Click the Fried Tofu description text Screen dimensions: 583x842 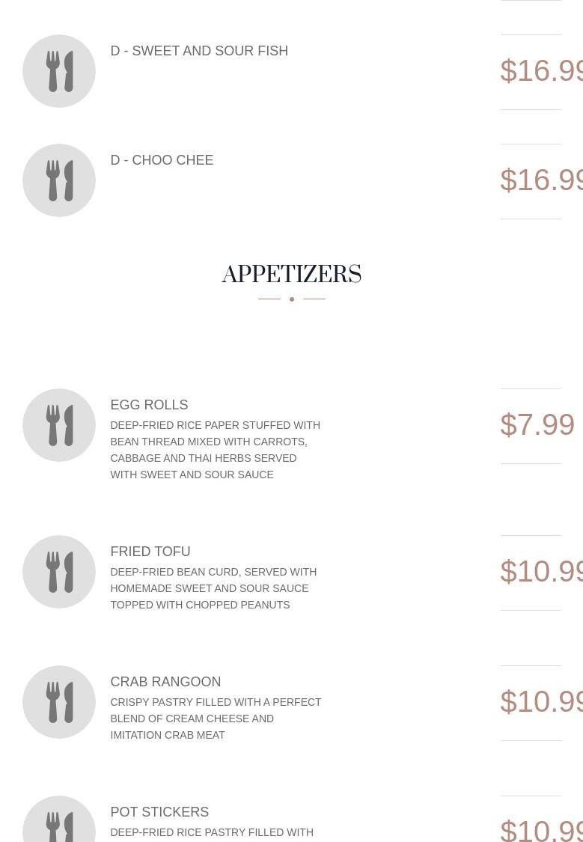point(213,588)
